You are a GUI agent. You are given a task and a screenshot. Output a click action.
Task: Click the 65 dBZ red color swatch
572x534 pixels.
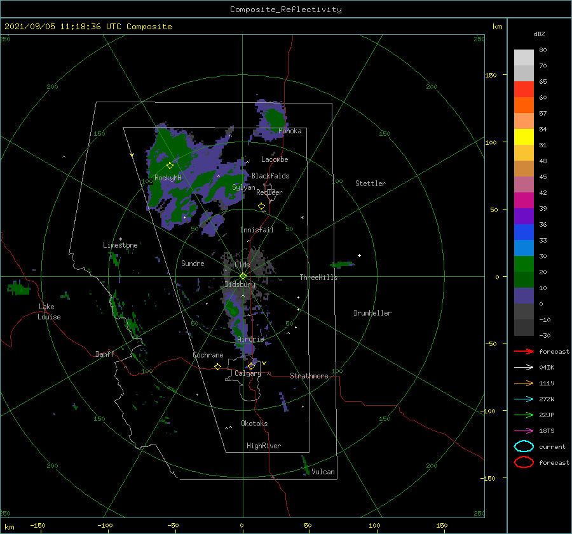coord(524,90)
